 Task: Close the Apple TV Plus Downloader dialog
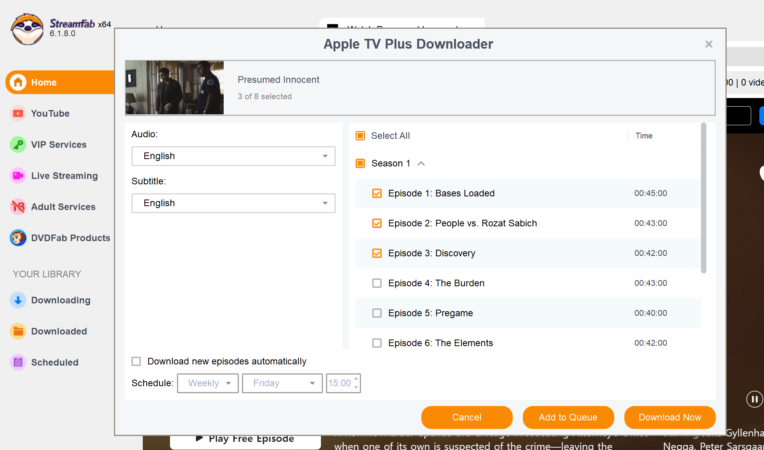point(709,44)
